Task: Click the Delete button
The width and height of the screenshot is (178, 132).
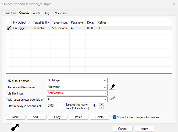Action: 99,117
